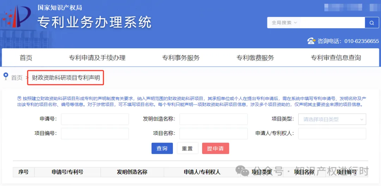Click the 申请号/专利号 column header

67,172
